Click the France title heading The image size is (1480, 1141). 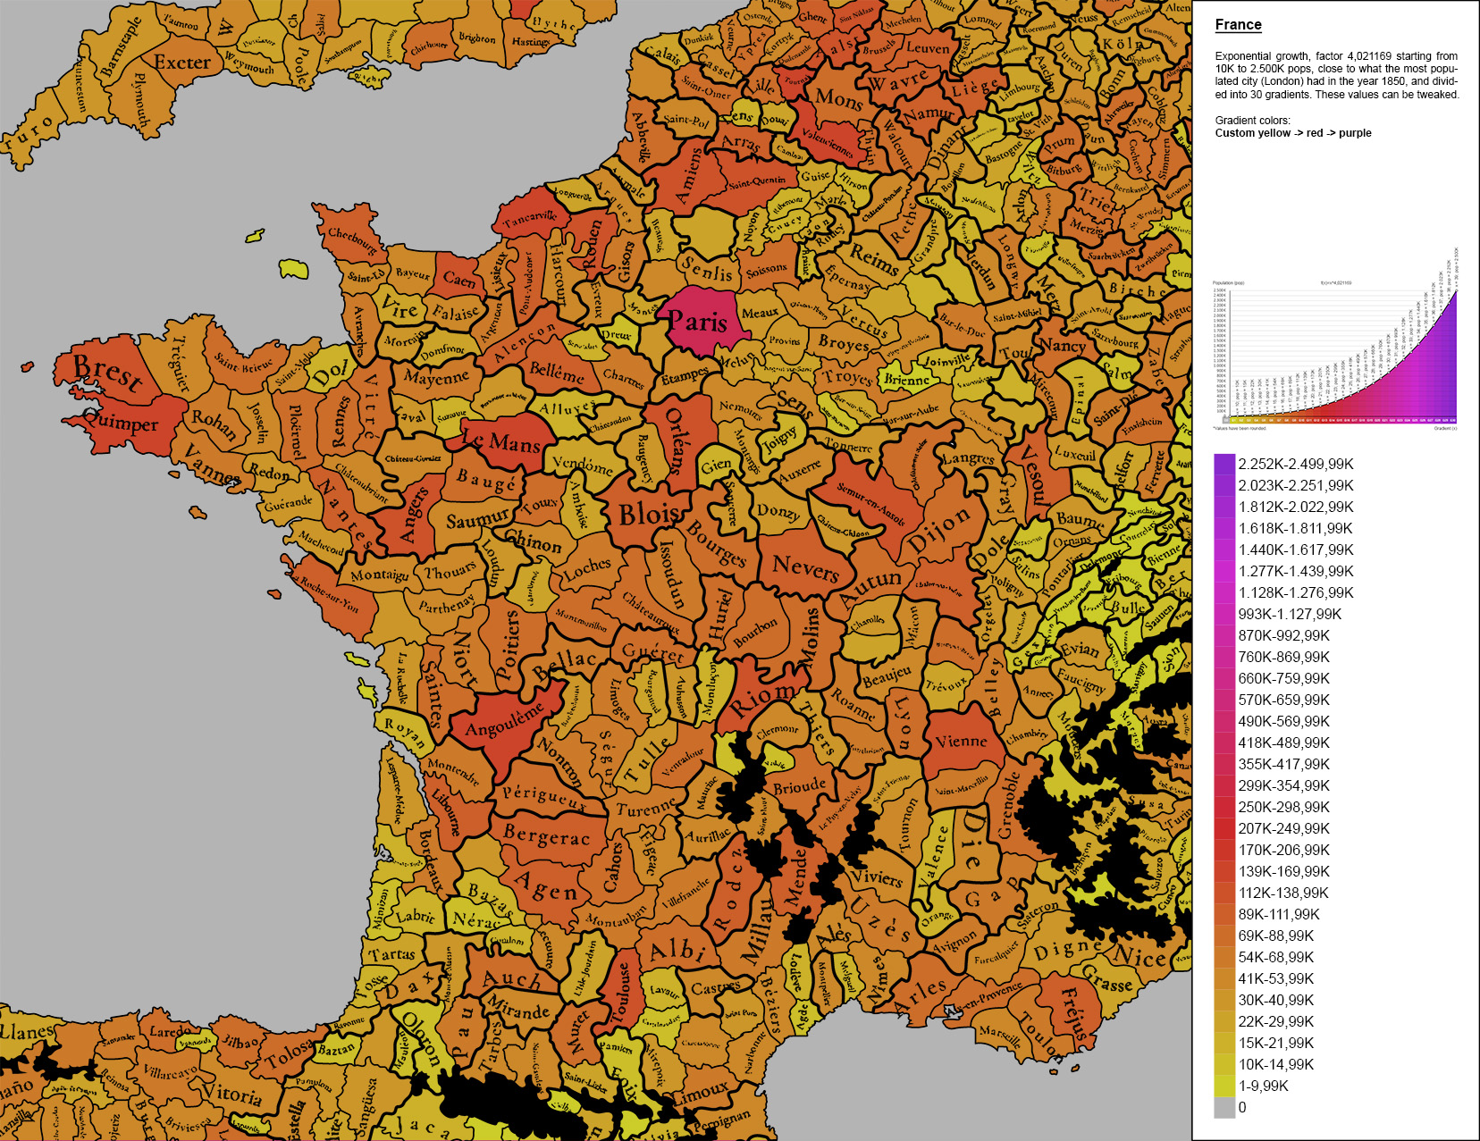click(x=1237, y=26)
